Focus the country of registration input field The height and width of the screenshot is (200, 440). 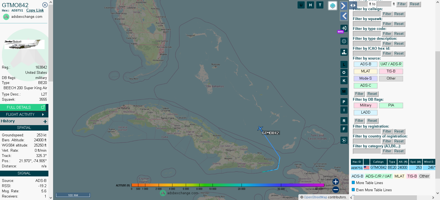coord(367,141)
